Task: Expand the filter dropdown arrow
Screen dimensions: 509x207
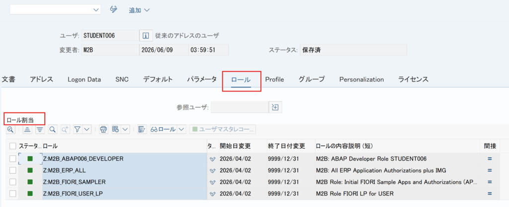Action: 86,129
